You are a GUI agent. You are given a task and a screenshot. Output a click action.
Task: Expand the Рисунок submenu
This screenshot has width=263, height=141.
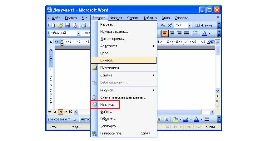coord(124,90)
